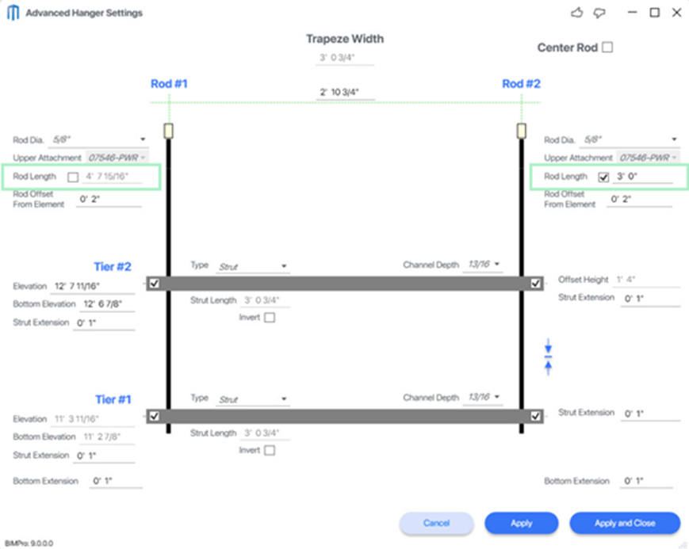Select the Tier #2 gray strut bar
The height and width of the screenshot is (549, 689).
[x=345, y=284]
